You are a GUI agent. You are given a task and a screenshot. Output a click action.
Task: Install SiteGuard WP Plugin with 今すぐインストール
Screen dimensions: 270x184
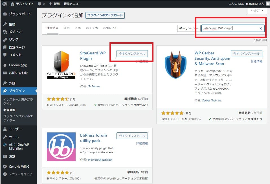(x=132, y=54)
